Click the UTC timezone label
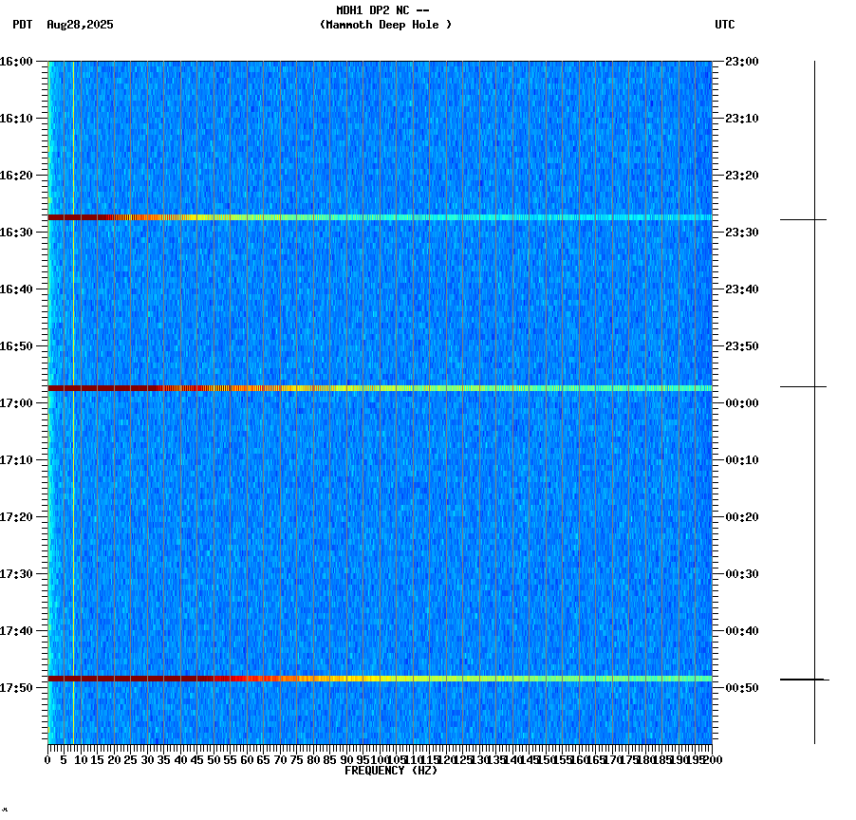The height and width of the screenshot is (820, 856). 726,26
